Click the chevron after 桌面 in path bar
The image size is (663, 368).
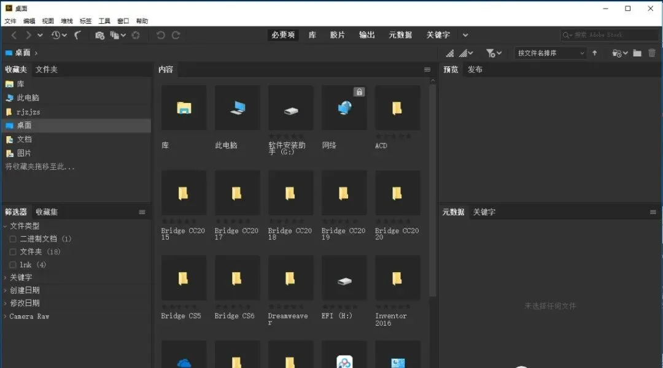tap(36, 53)
